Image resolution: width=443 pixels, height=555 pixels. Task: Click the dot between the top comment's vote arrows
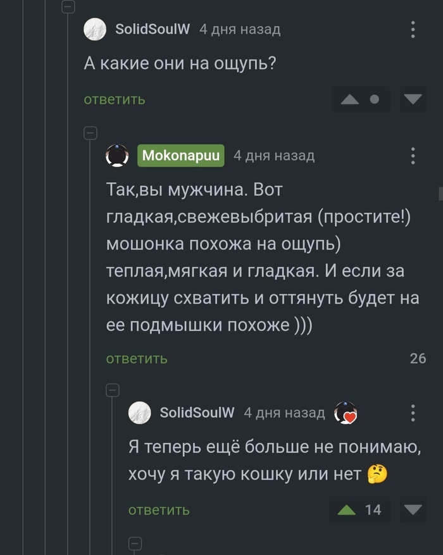[375, 99]
